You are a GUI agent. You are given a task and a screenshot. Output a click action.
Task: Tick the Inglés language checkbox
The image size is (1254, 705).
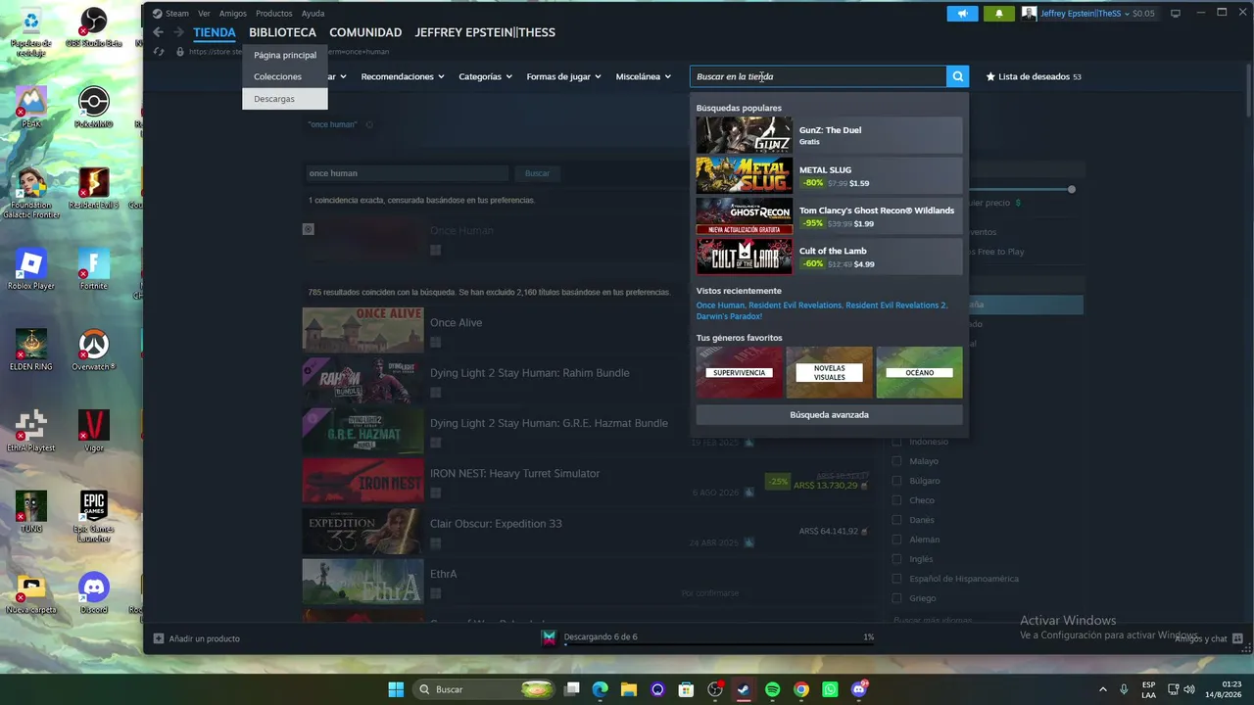pos(896,559)
